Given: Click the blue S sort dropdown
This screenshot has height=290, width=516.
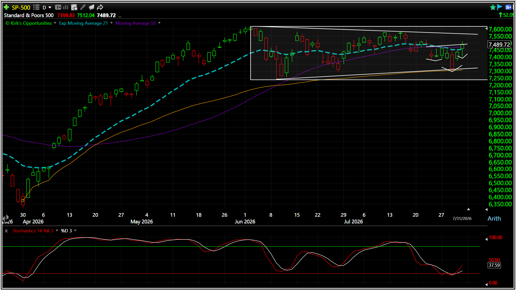Looking at the screenshot, I should (x=508, y=7).
